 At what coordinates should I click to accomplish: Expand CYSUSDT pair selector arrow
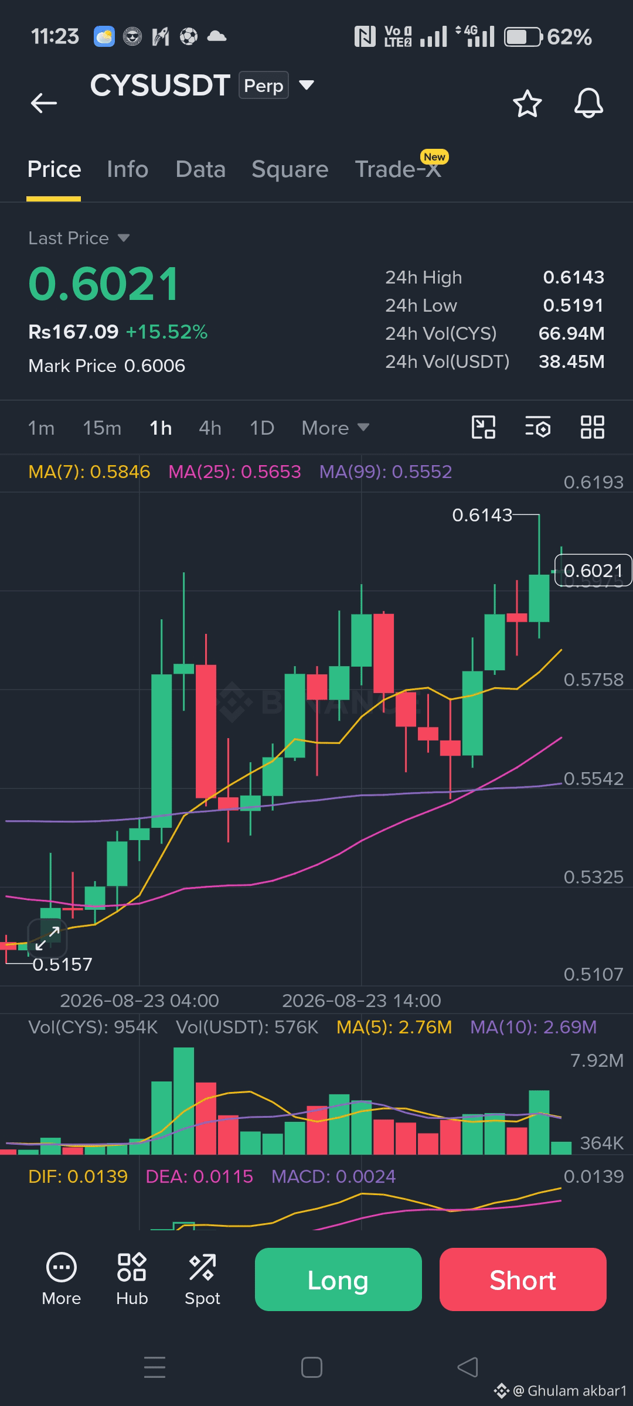point(307,86)
